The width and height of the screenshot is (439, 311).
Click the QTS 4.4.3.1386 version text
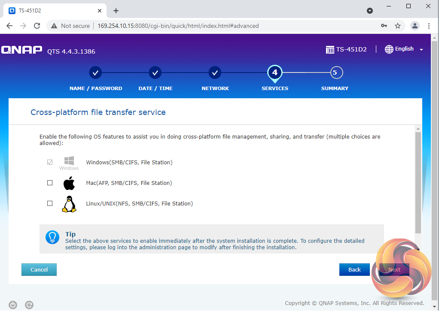(x=71, y=51)
